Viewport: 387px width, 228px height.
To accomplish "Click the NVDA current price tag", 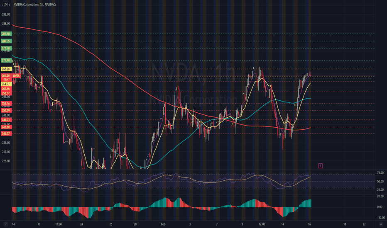I will point(16,76).
